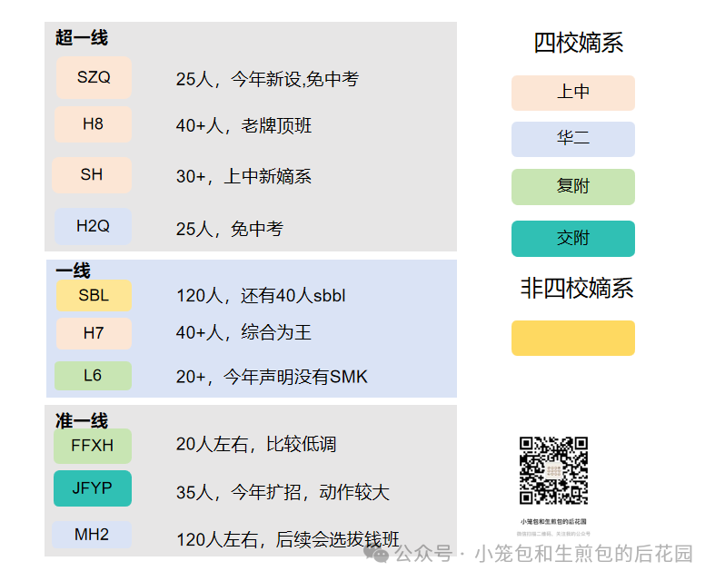The height and width of the screenshot is (581, 715).
Task: Click the 华二 legend swatch
Action: click(x=573, y=139)
